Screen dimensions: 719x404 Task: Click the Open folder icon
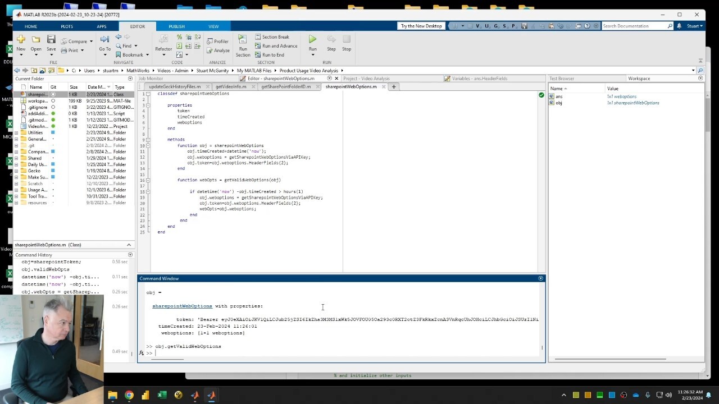click(36, 39)
